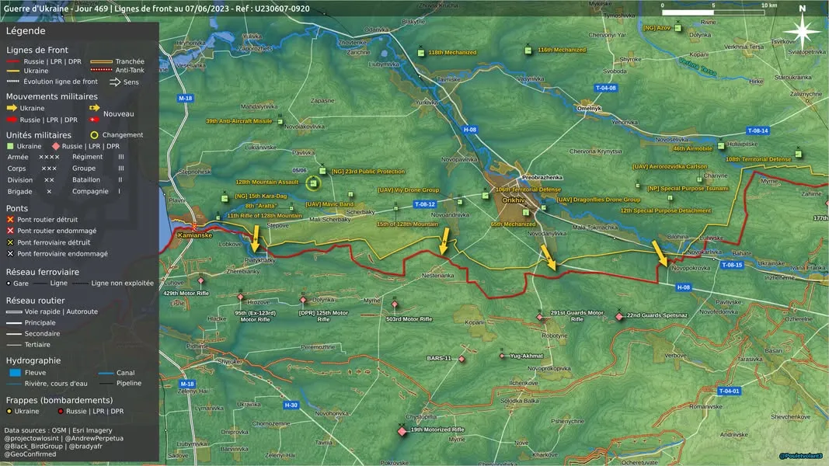Click the 503rd Motor Rifle diamond marker
The image size is (829, 466).
[395, 304]
